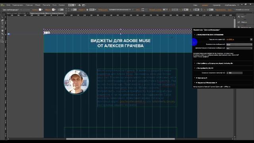
Task: Open the first dropdown in widget options
Action: 239,44
